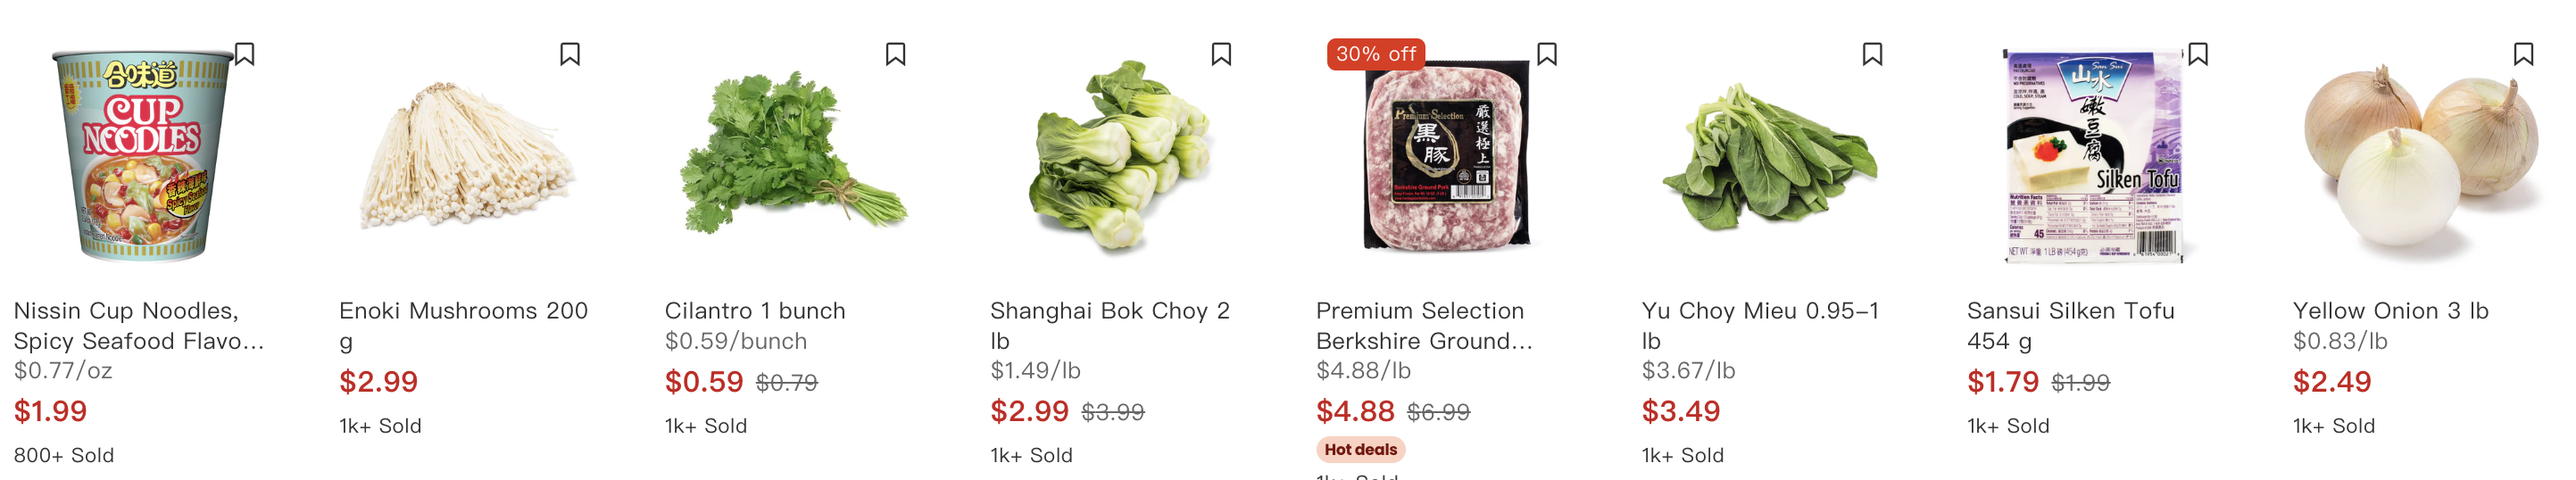The width and height of the screenshot is (2576, 480).
Task: Click the Hot deals tag
Action: (x=1360, y=450)
